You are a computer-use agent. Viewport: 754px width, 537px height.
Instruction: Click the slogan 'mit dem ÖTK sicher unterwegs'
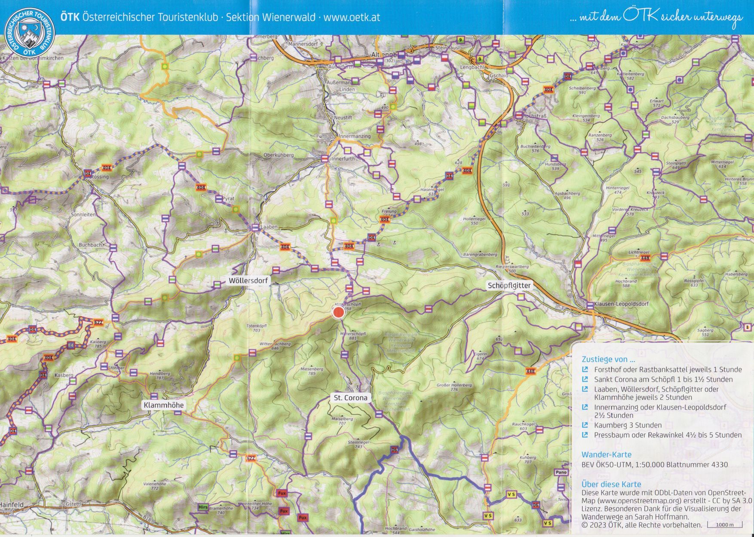click(x=656, y=18)
